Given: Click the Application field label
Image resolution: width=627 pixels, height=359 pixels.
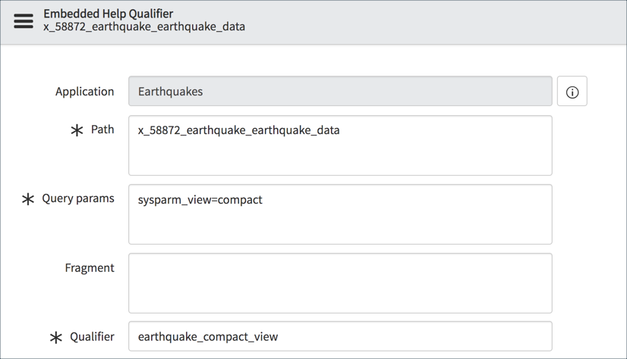Looking at the screenshot, I should 84,92.
